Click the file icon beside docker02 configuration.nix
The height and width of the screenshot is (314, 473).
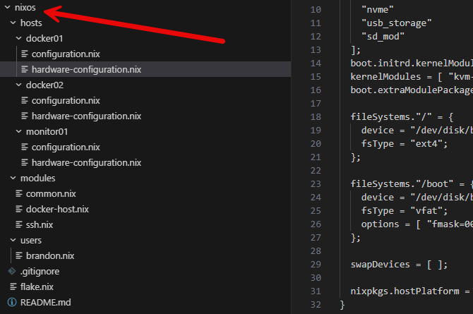(25, 100)
